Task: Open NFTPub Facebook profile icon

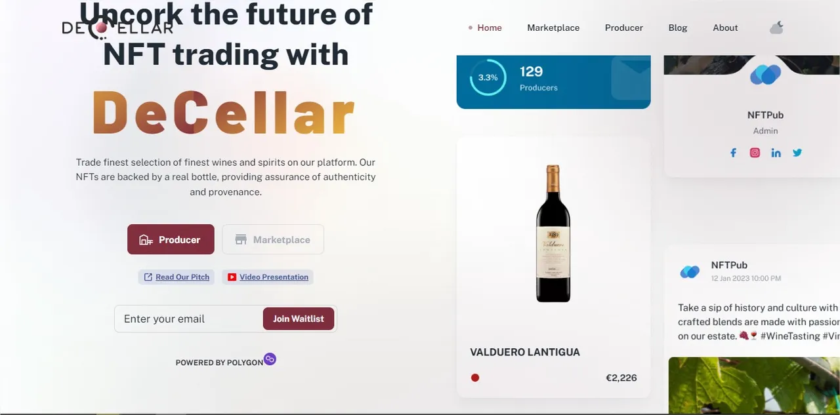Action: pos(734,153)
